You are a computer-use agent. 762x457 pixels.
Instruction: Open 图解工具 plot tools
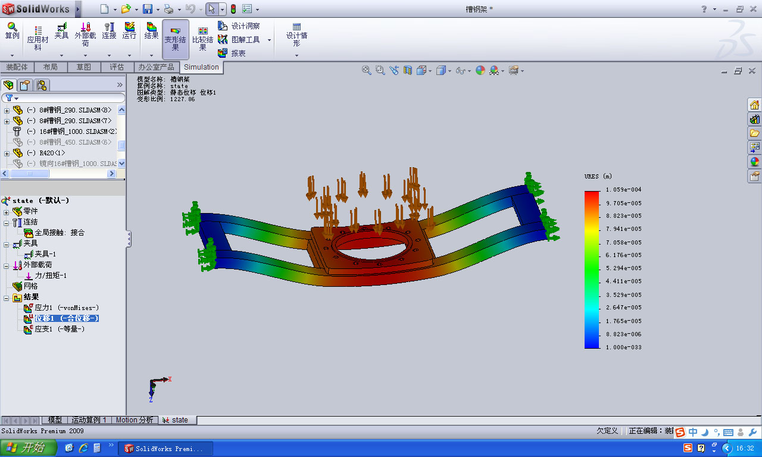(x=239, y=40)
